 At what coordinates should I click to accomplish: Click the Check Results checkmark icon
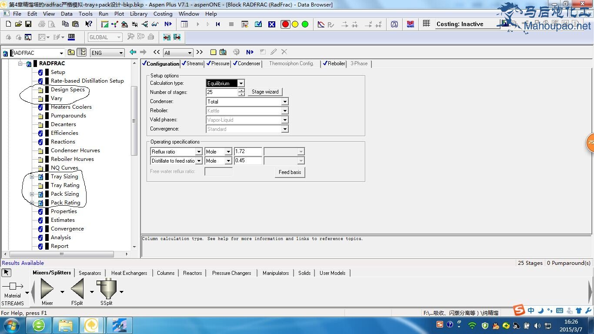pyautogui.click(x=258, y=24)
